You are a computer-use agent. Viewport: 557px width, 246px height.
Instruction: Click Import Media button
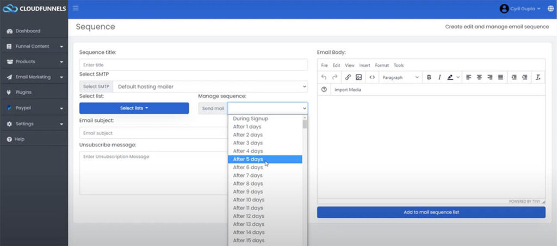(x=348, y=90)
